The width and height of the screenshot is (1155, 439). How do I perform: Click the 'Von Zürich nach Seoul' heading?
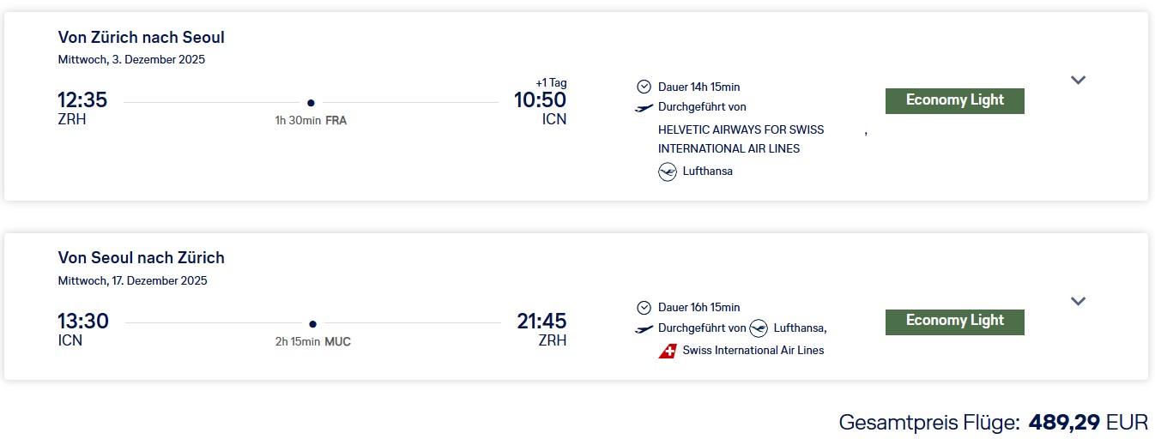coord(142,37)
